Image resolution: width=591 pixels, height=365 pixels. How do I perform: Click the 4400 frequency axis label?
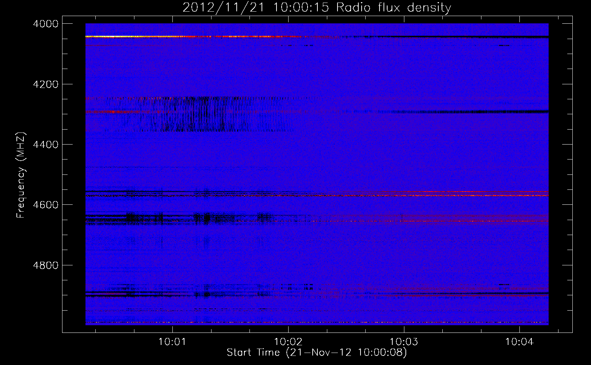(46, 145)
